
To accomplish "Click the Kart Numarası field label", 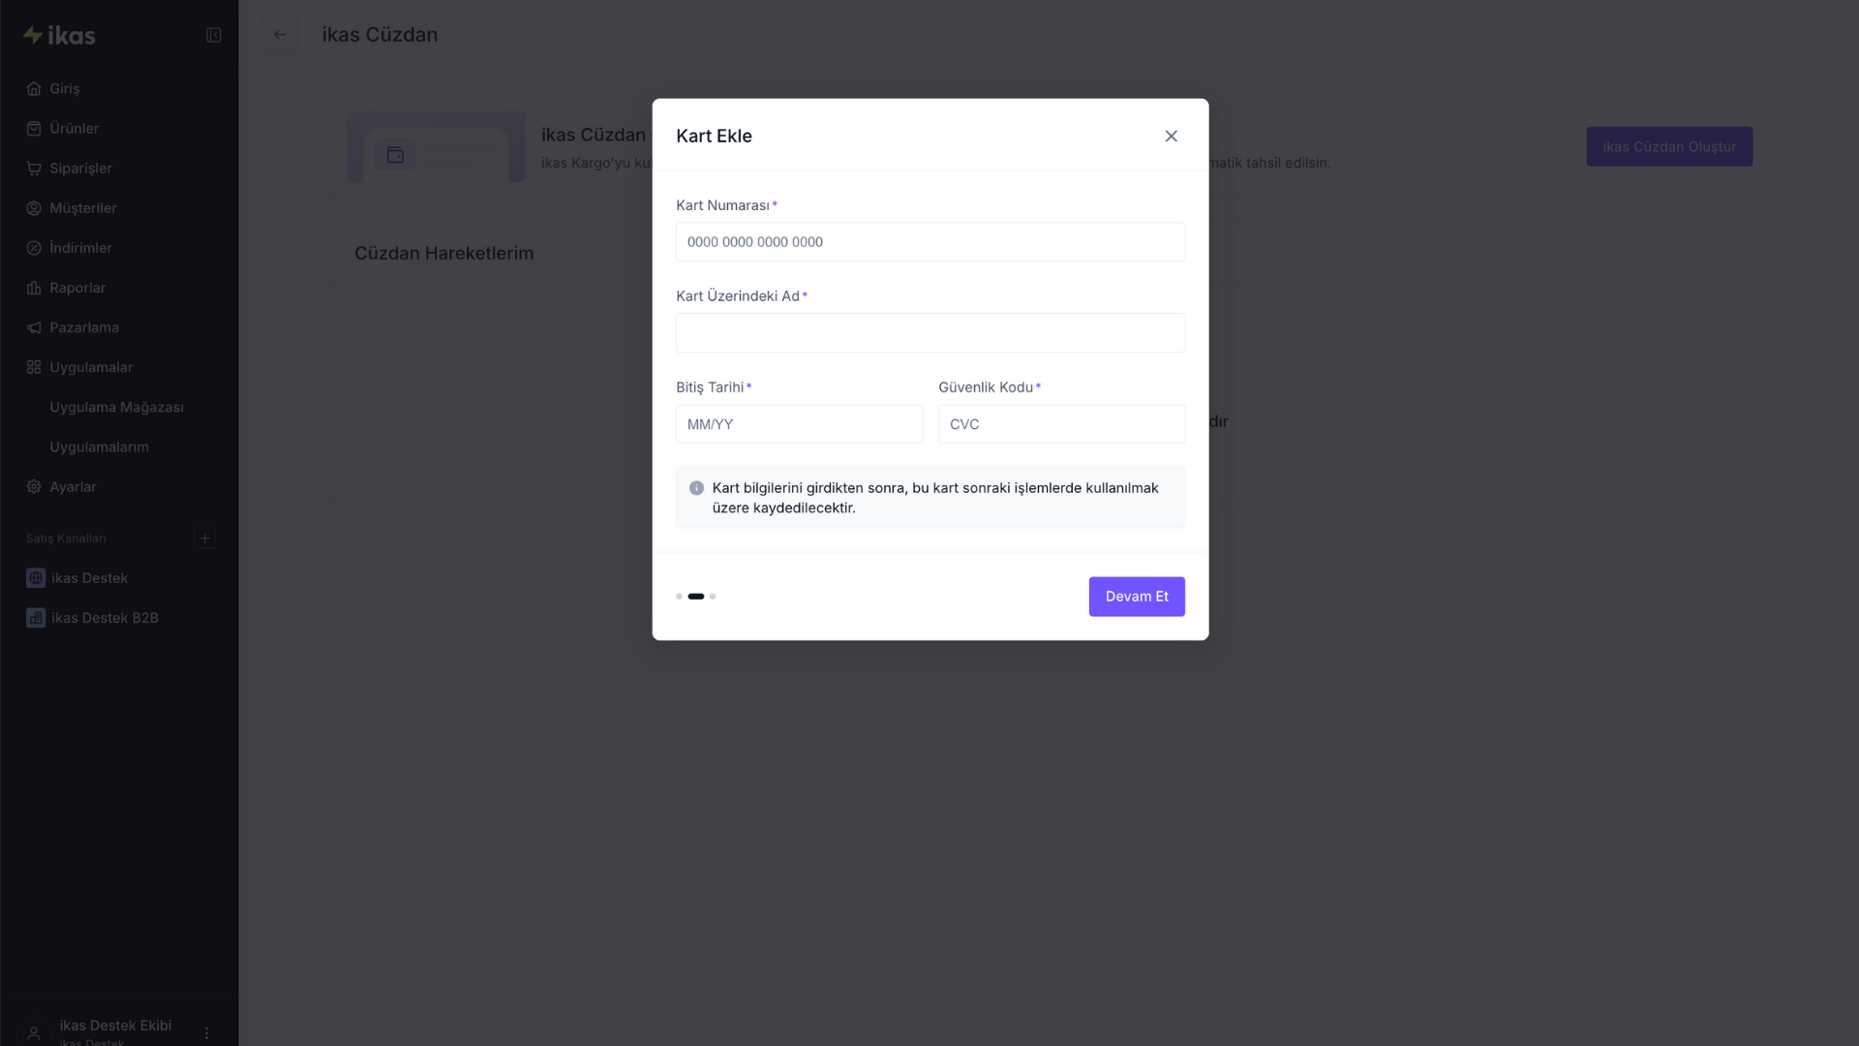I will pyautogui.click(x=722, y=205).
